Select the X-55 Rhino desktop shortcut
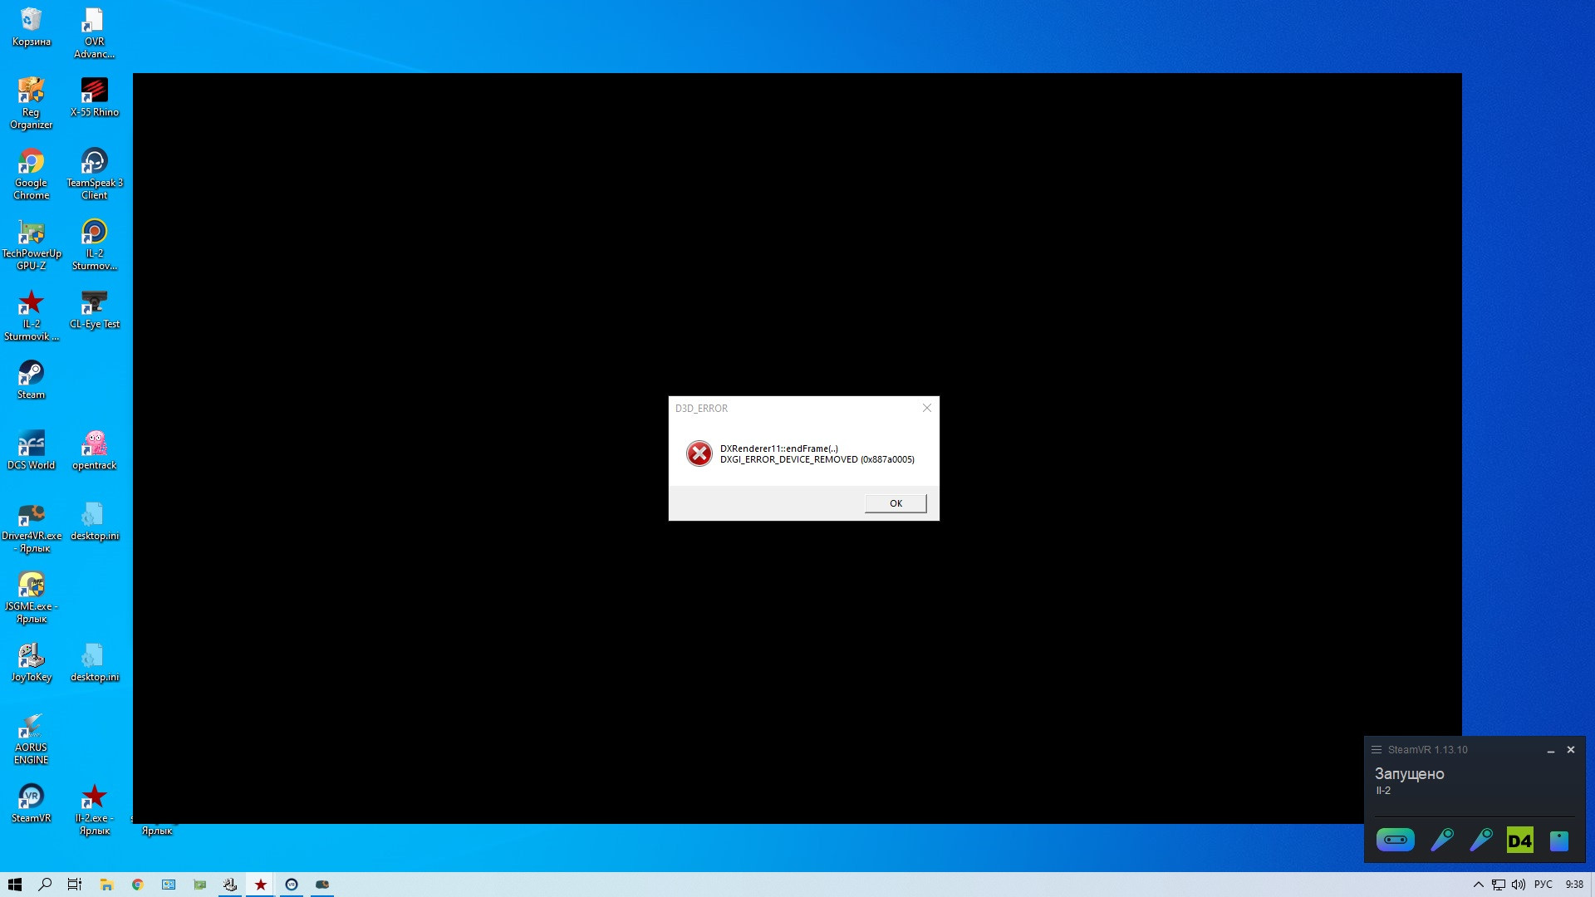Image resolution: width=1595 pixels, height=897 pixels. [94, 97]
